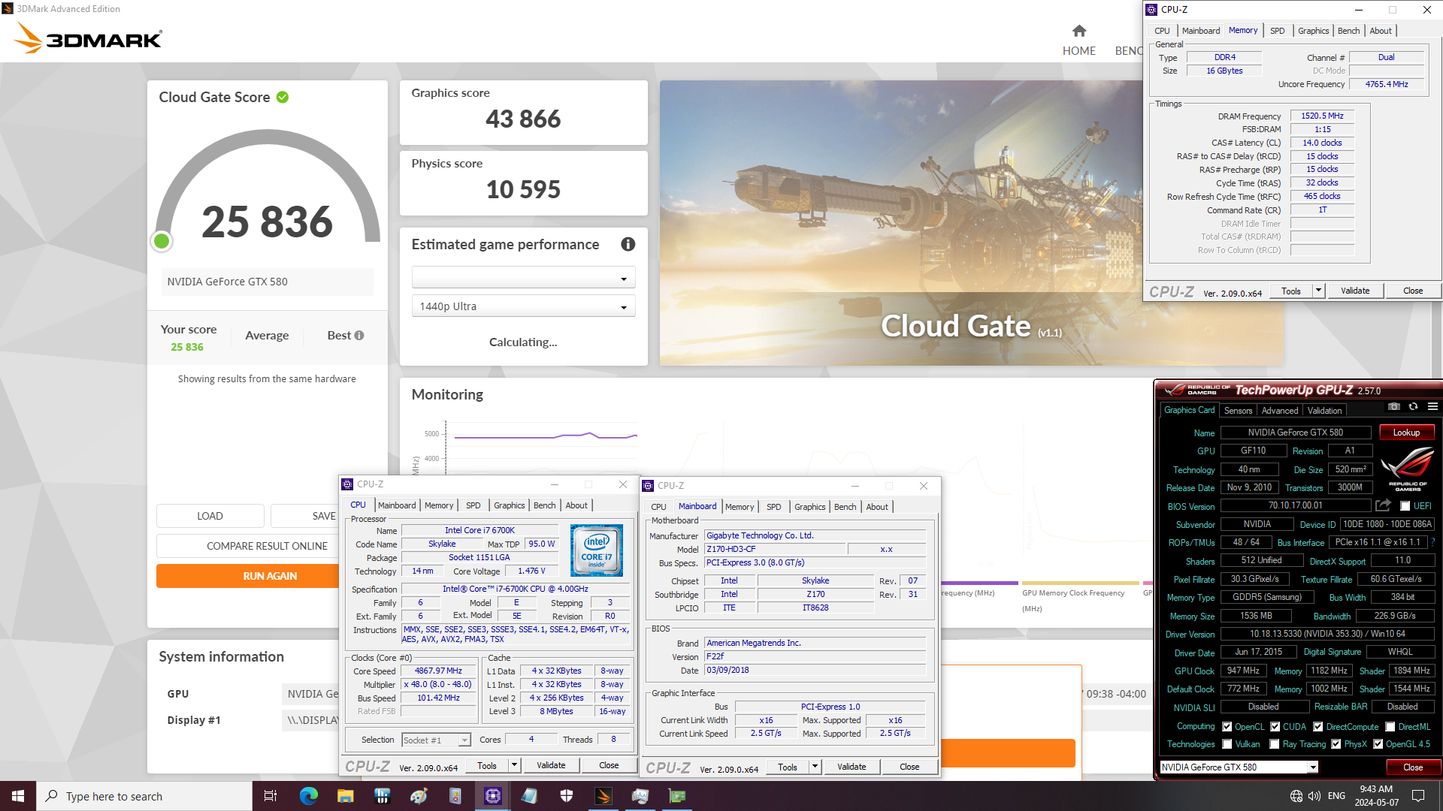Click the Graphics score value 43 866
This screenshot has height=811, width=1443.
click(x=523, y=119)
